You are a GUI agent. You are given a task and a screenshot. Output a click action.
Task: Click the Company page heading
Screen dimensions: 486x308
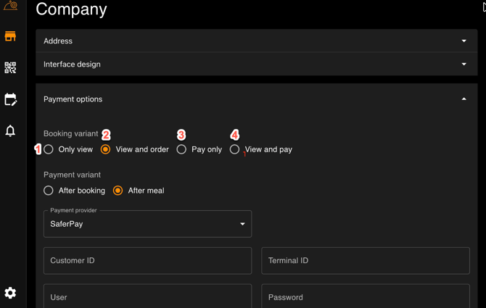coord(71,9)
